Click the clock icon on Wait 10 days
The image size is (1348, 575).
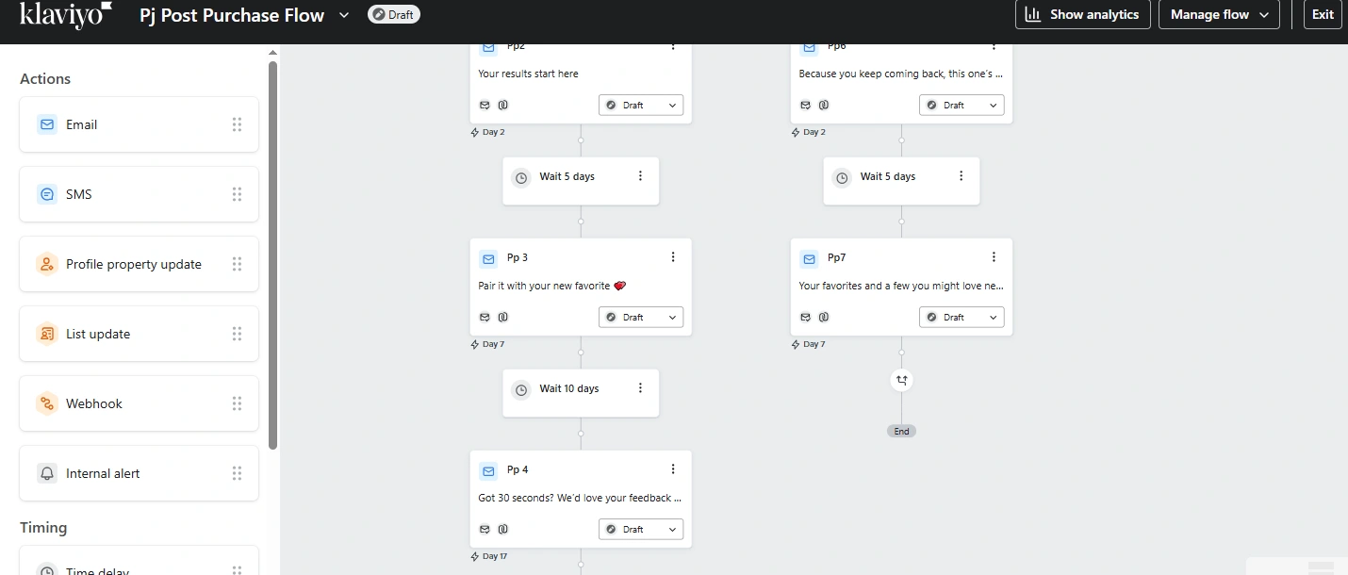521,389
